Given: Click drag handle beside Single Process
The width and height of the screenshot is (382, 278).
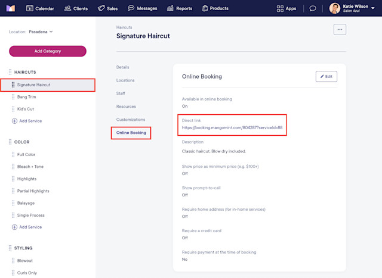Looking at the screenshot, I should [13, 215].
